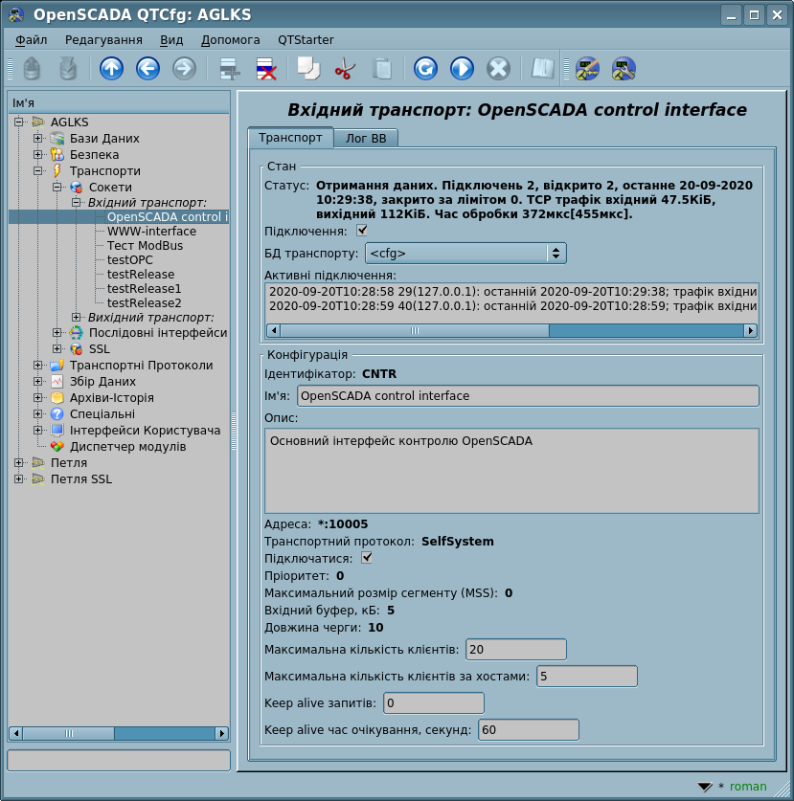
Task: Open the Файл menu
Action: pyautogui.click(x=32, y=40)
